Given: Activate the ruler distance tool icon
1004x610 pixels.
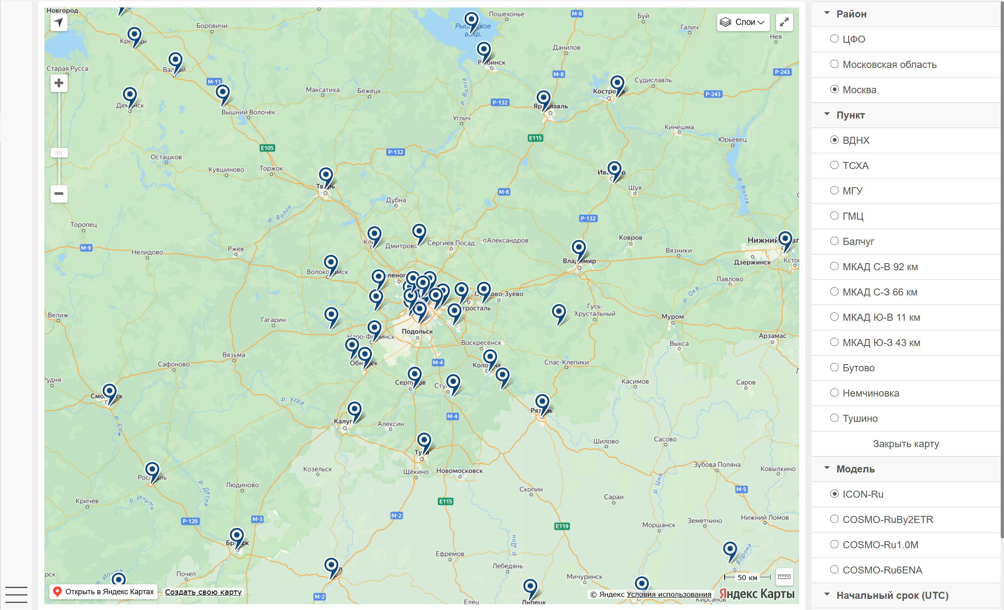Looking at the screenshot, I should pyautogui.click(x=784, y=576).
